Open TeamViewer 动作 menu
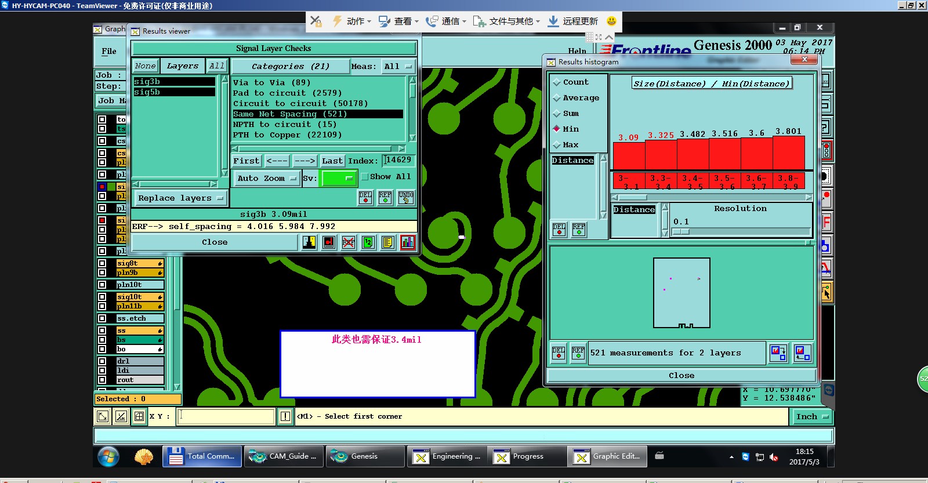Image resolution: width=928 pixels, height=483 pixels. (352, 21)
